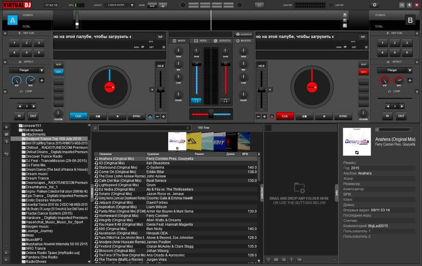The image size is (422, 266).
Task: Click list-arrow icon in sideview toolbar
Action: coord(299,260)
